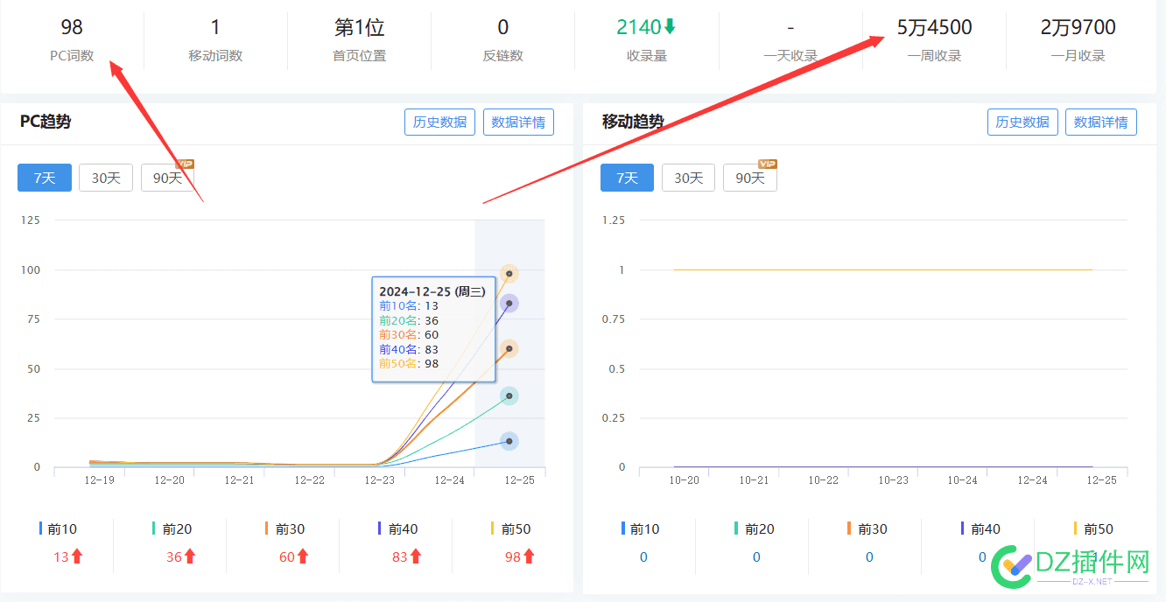
Task: Click the PC趋势 panel title
Action: tap(46, 122)
